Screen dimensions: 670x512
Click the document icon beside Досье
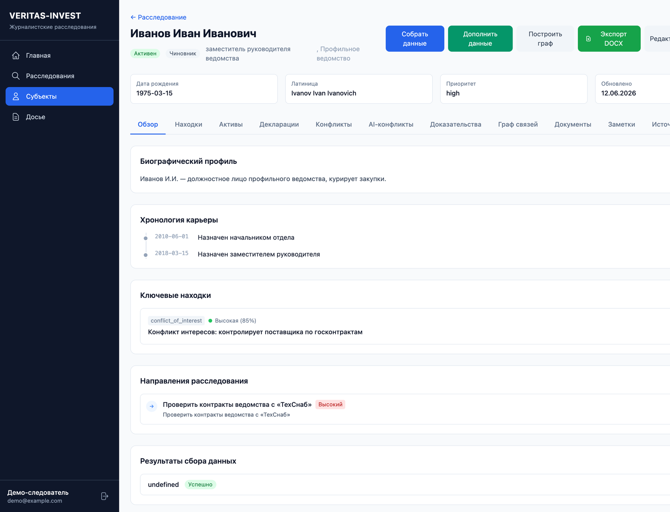coord(16,117)
